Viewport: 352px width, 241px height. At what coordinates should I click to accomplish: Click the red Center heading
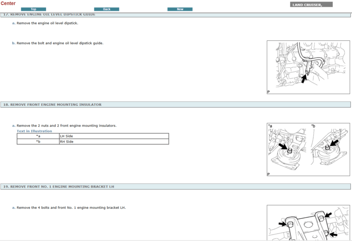pos(8,3)
